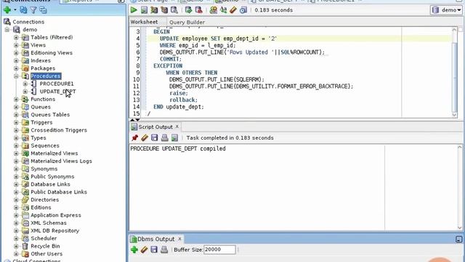Open the SQL Tuning Advisor icon
Screen dimensions: 465x262
click(174, 10)
